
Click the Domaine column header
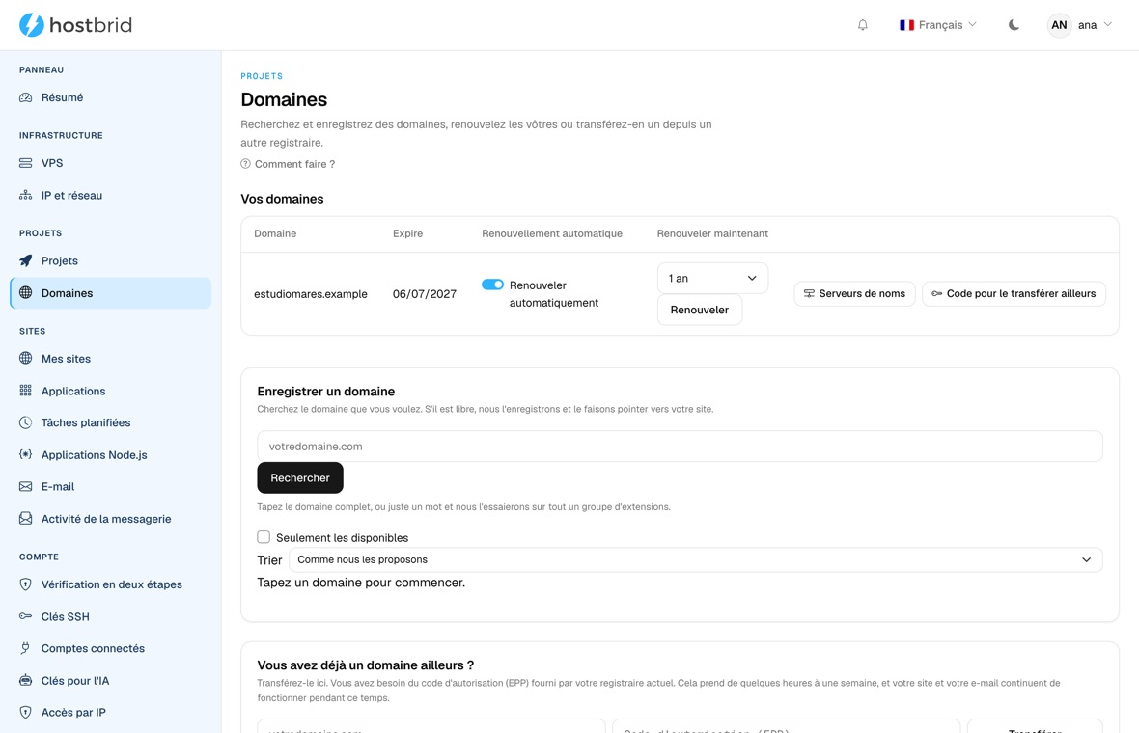[274, 233]
